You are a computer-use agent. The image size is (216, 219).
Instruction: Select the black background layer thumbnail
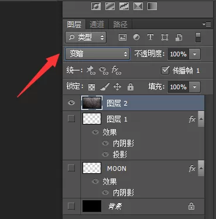click(x=92, y=206)
